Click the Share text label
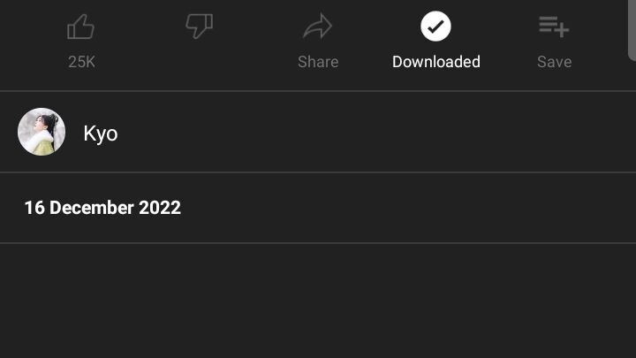The image size is (636, 358). (x=317, y=62)
